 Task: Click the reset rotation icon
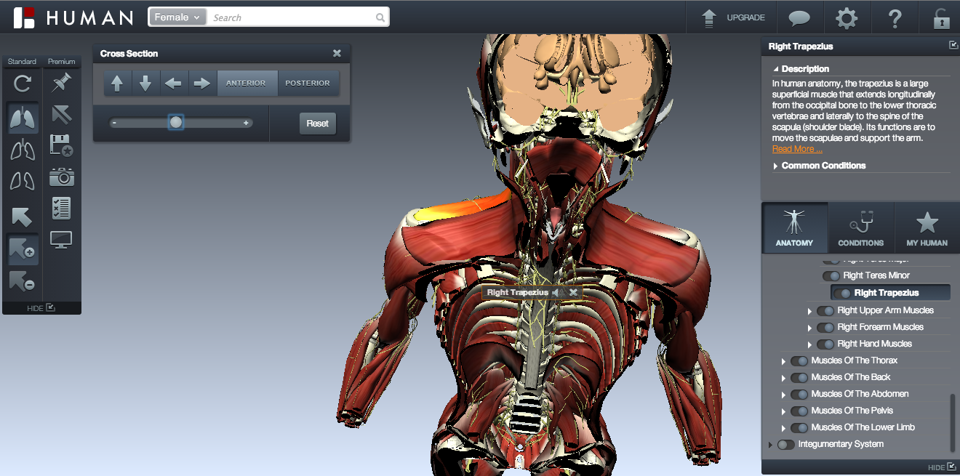(22, 81)
